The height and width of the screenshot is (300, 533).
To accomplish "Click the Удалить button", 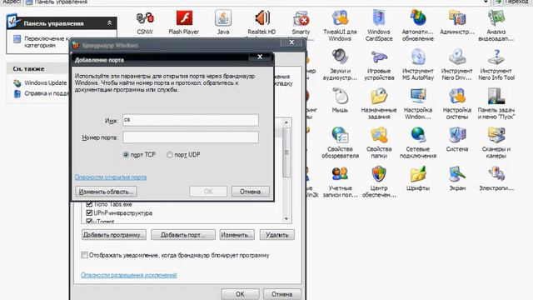I will (x=277, y=235).
